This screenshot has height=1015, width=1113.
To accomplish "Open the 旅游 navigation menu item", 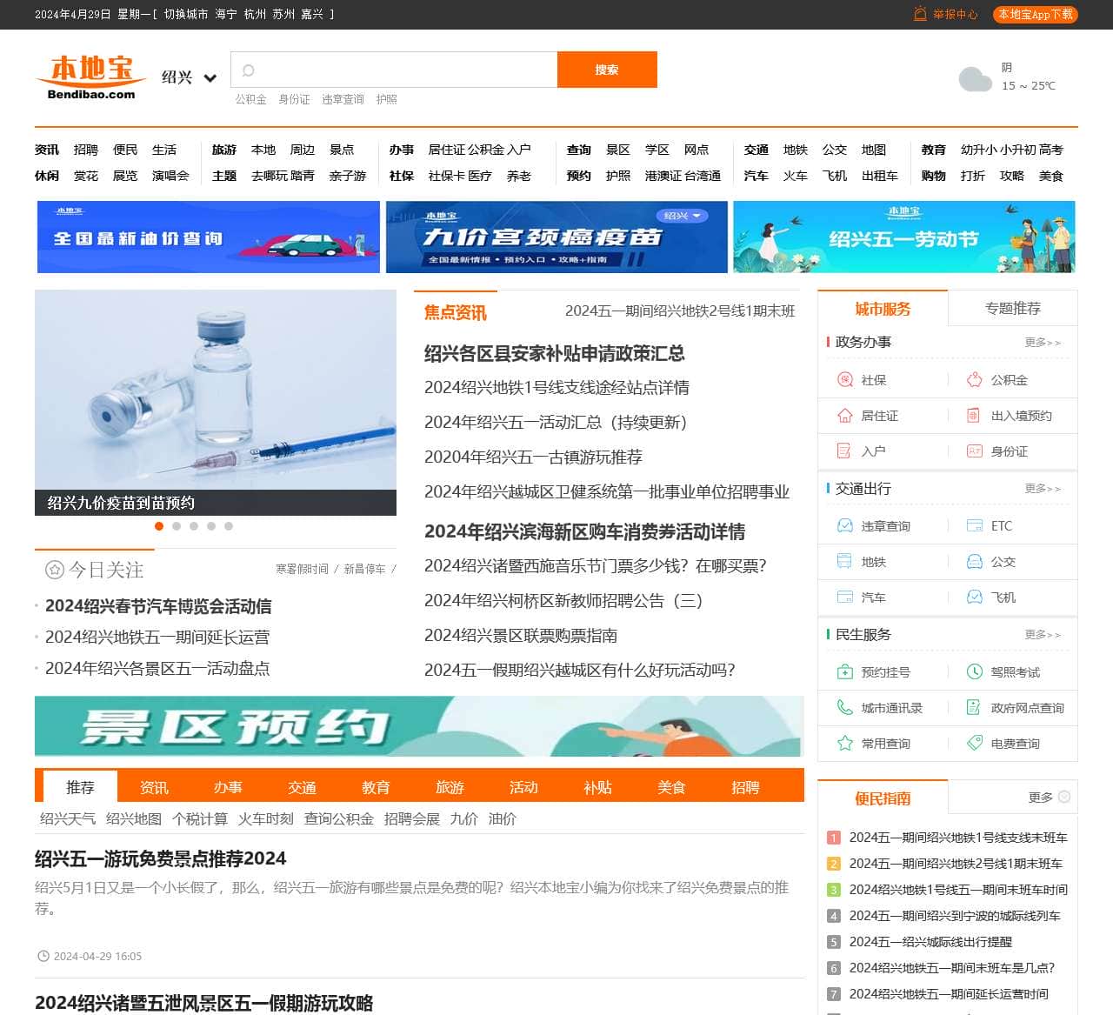I will point(223,150).
